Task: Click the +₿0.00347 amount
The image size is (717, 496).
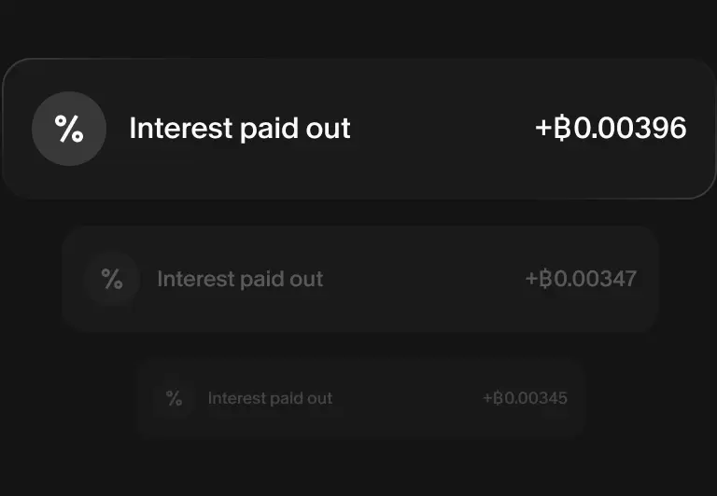Action: pyautogui.click(x=581, y=279)
